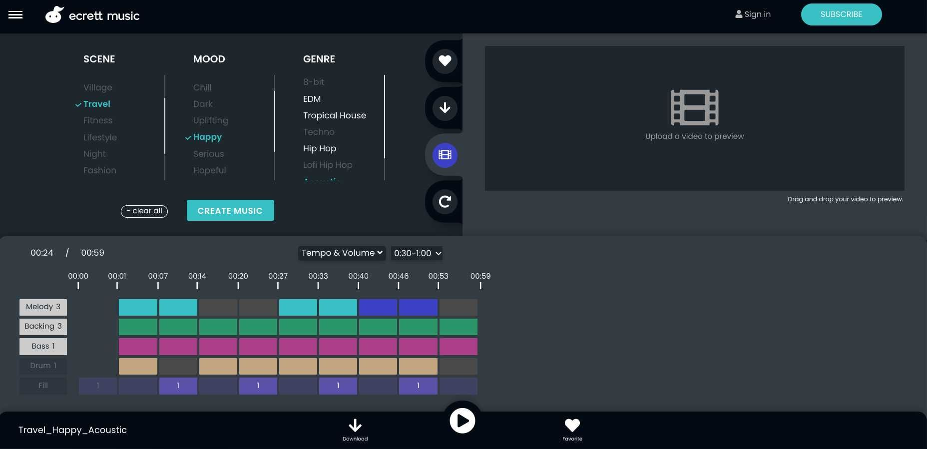The height and width of the screenshot is (449, 927).
Task: Click the Drum 1 instrument button
Action: tap(43, 366)
